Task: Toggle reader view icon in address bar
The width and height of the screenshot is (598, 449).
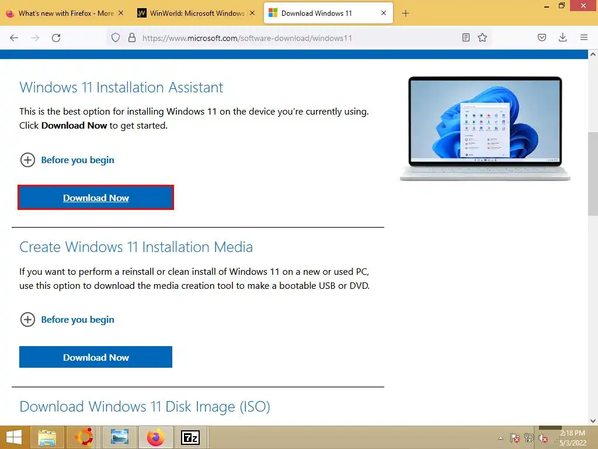Action: click(x=465, y=37)
